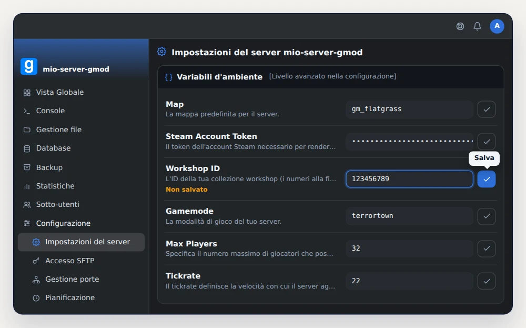Image resolution: width=526 pixels, height=328 pixels.
Task: Click the Configurazione sliders icon
Action: coord(27,223)
